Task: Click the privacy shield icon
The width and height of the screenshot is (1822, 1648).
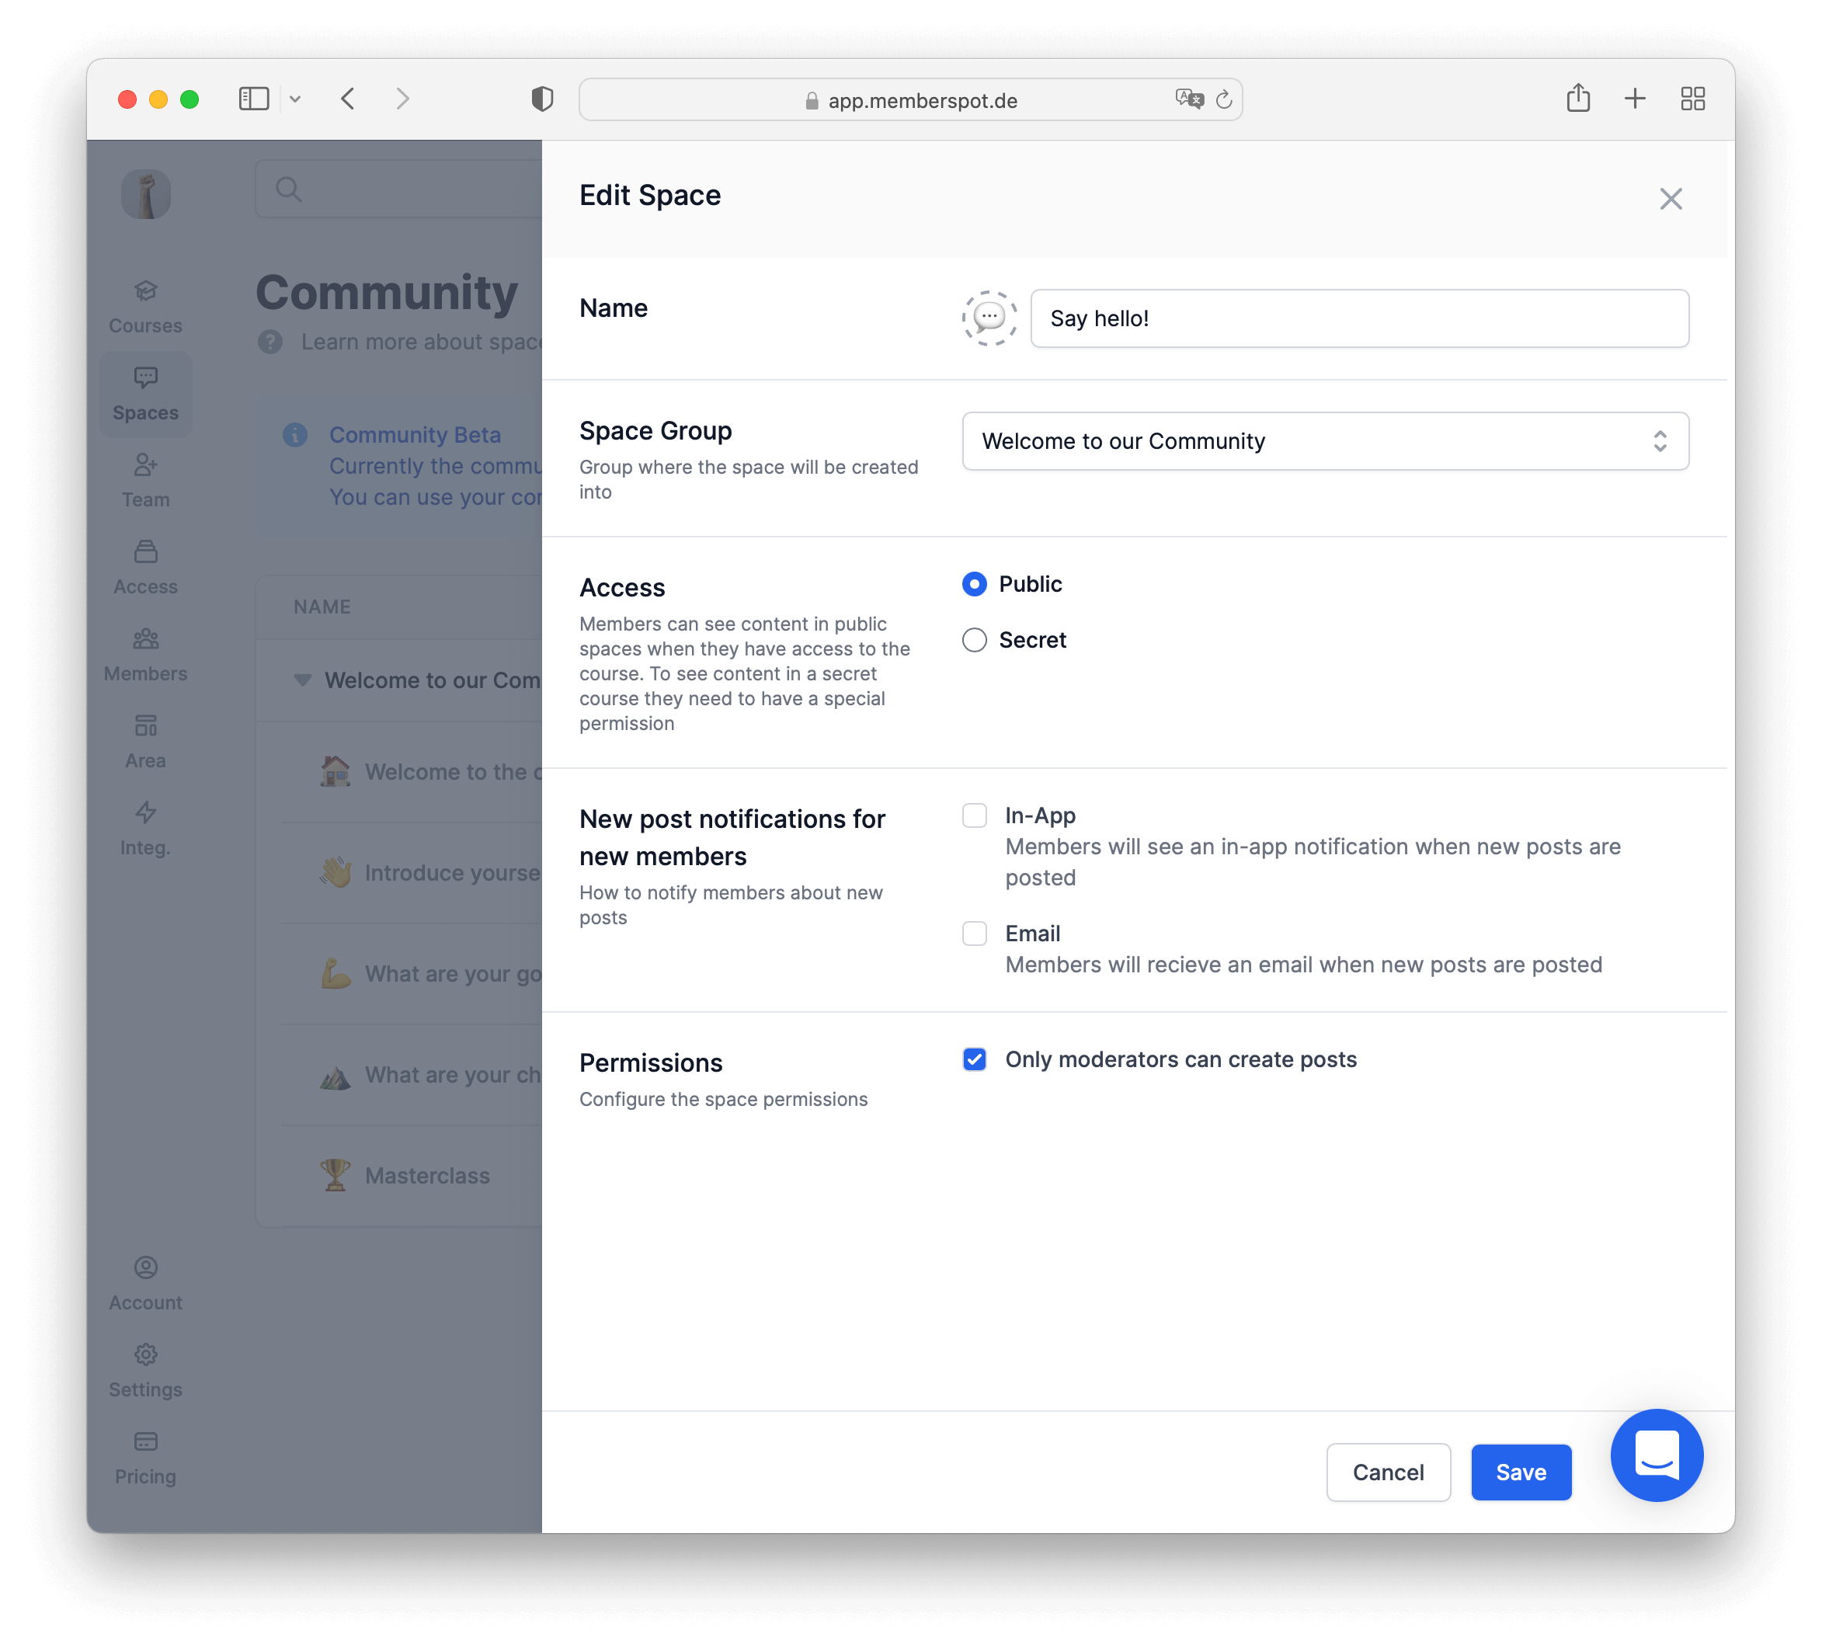Action: (542, 99)
